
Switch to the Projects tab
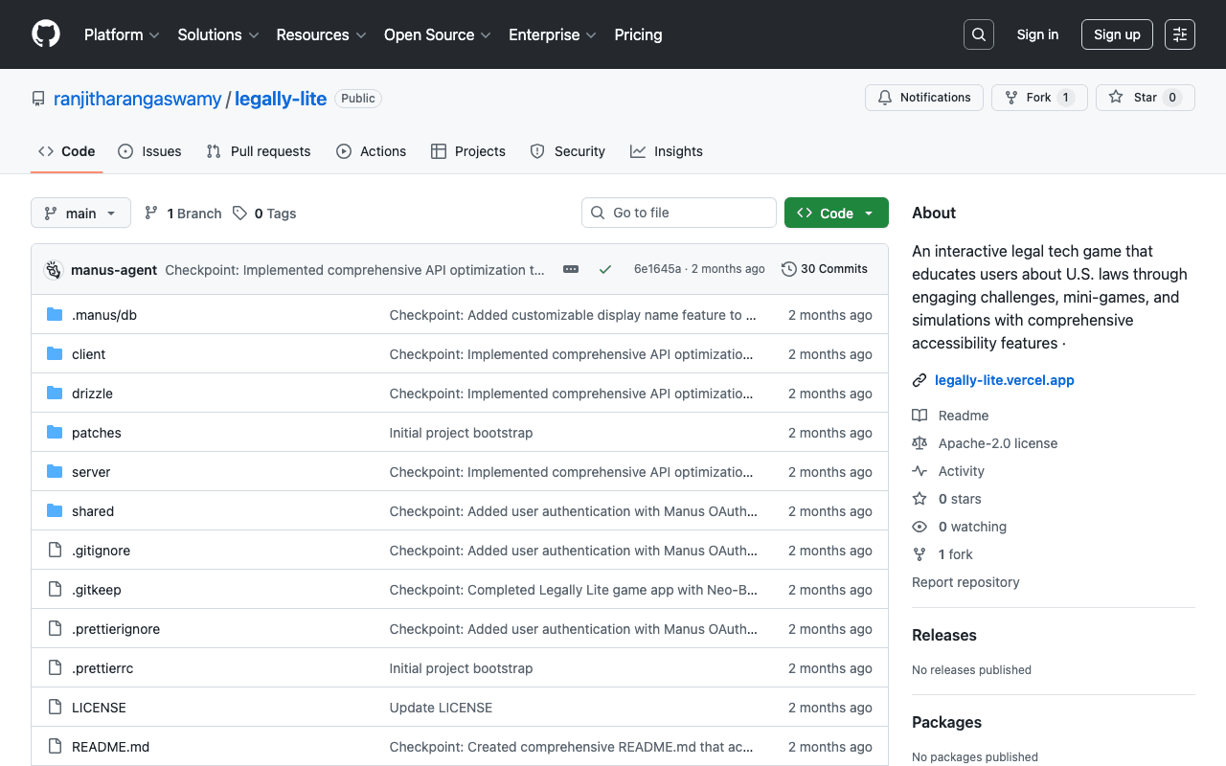point(468,151)
